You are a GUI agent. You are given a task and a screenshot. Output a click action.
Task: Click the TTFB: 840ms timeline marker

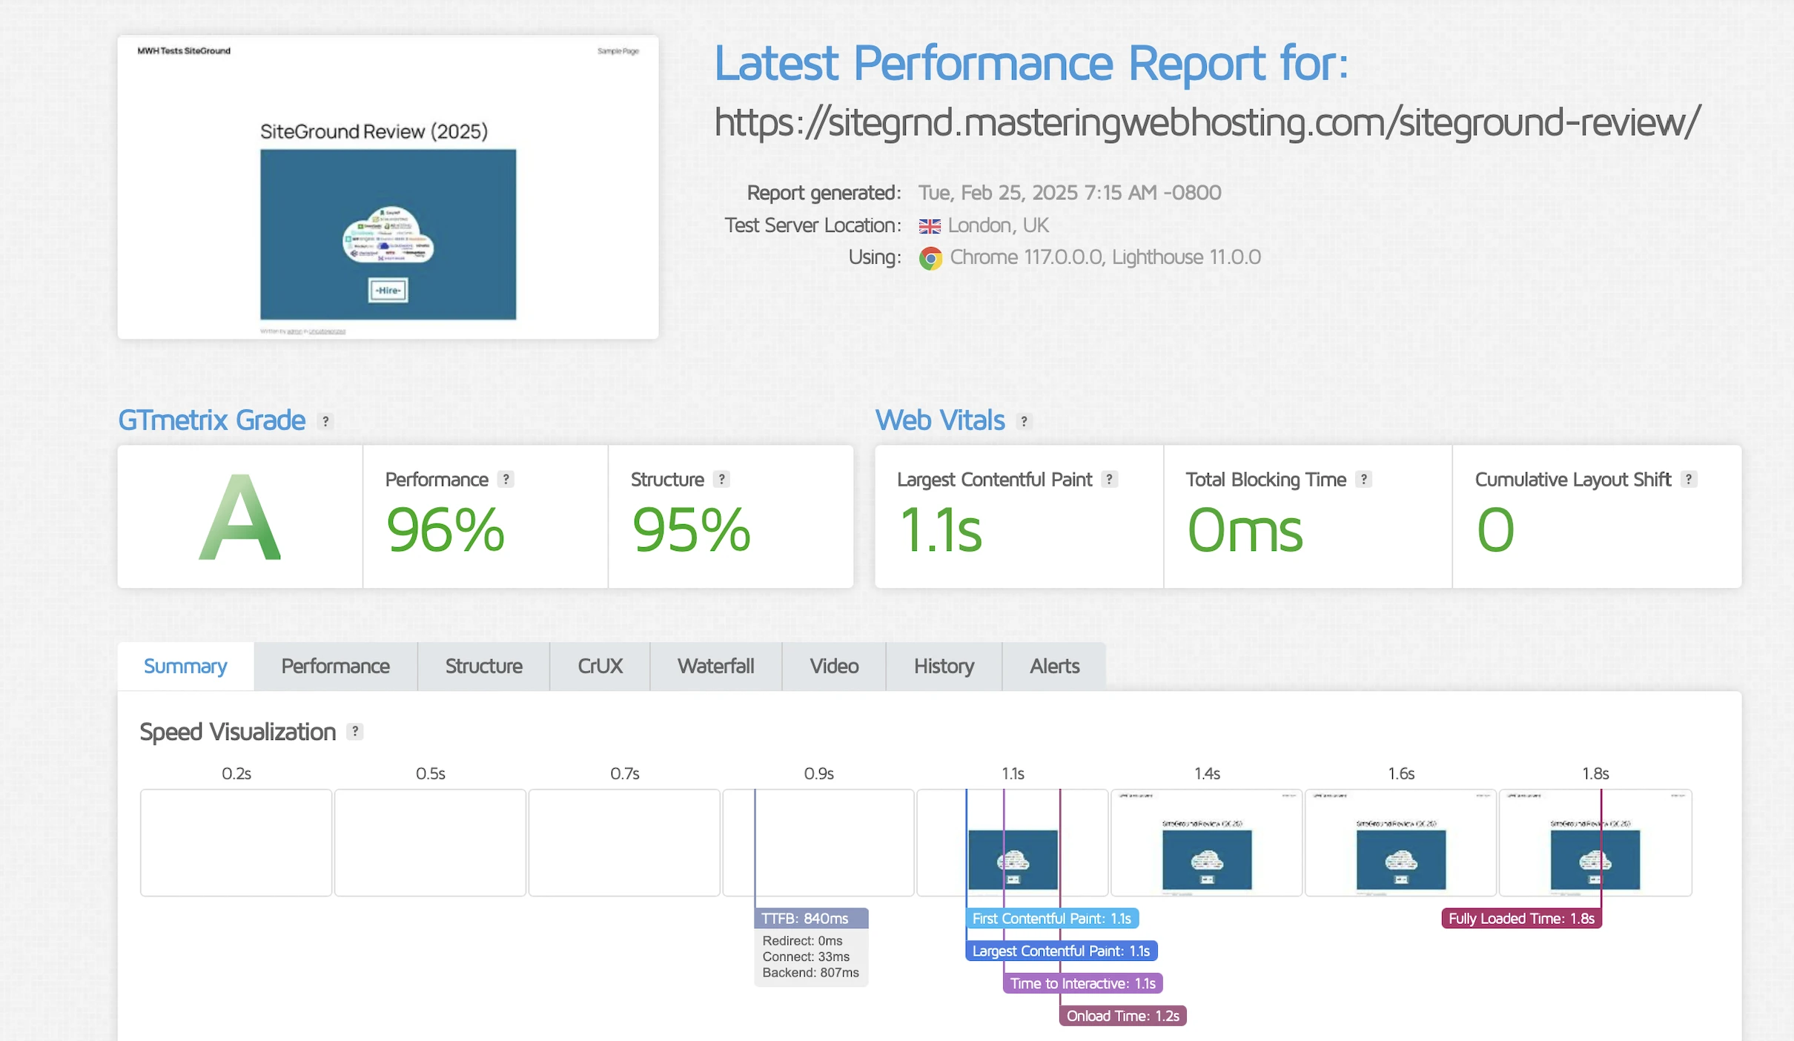pos(811,919)
